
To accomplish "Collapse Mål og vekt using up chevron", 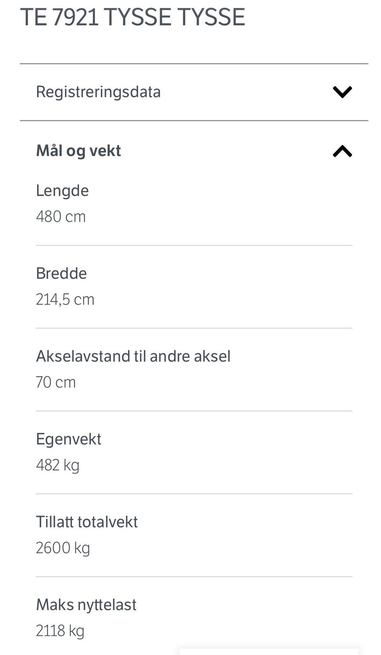I will (x=343, y=151).
